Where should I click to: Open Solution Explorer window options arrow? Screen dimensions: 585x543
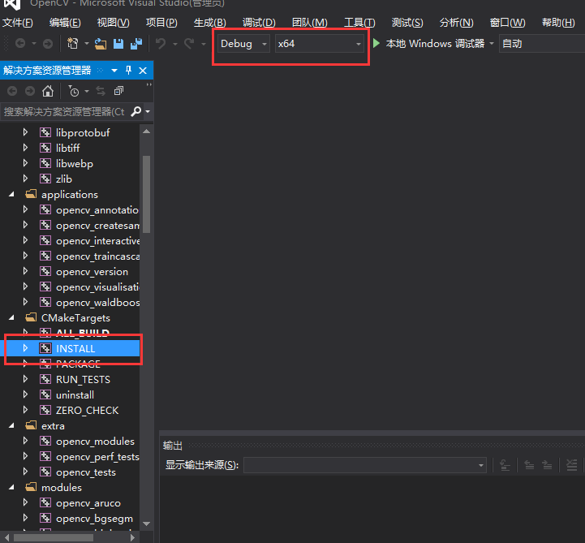(114, 71)
